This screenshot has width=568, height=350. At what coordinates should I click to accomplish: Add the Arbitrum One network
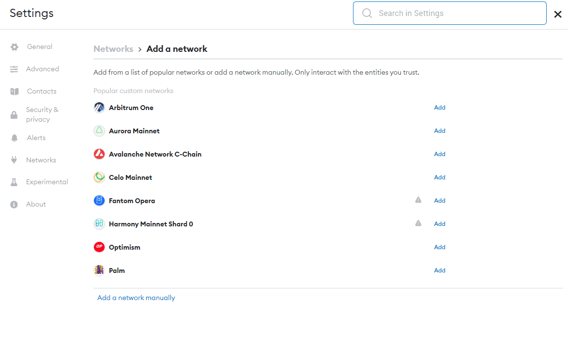pyautogui.click(x=440, y=108)
